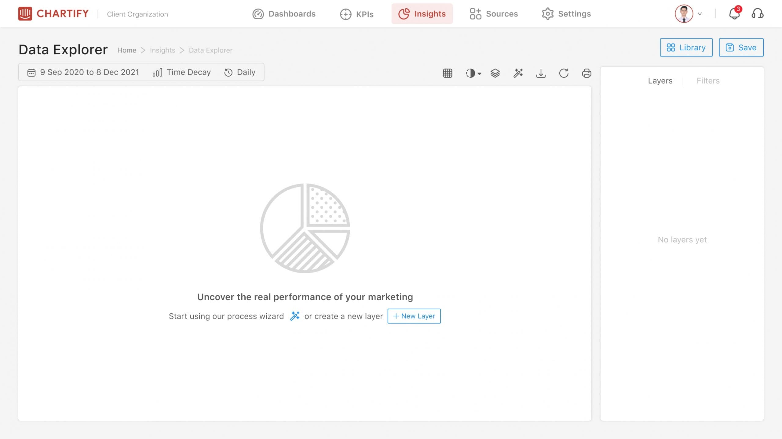This screenshot has height=439, width=782.
Task: Click the headset support icon
Action: 758,13
